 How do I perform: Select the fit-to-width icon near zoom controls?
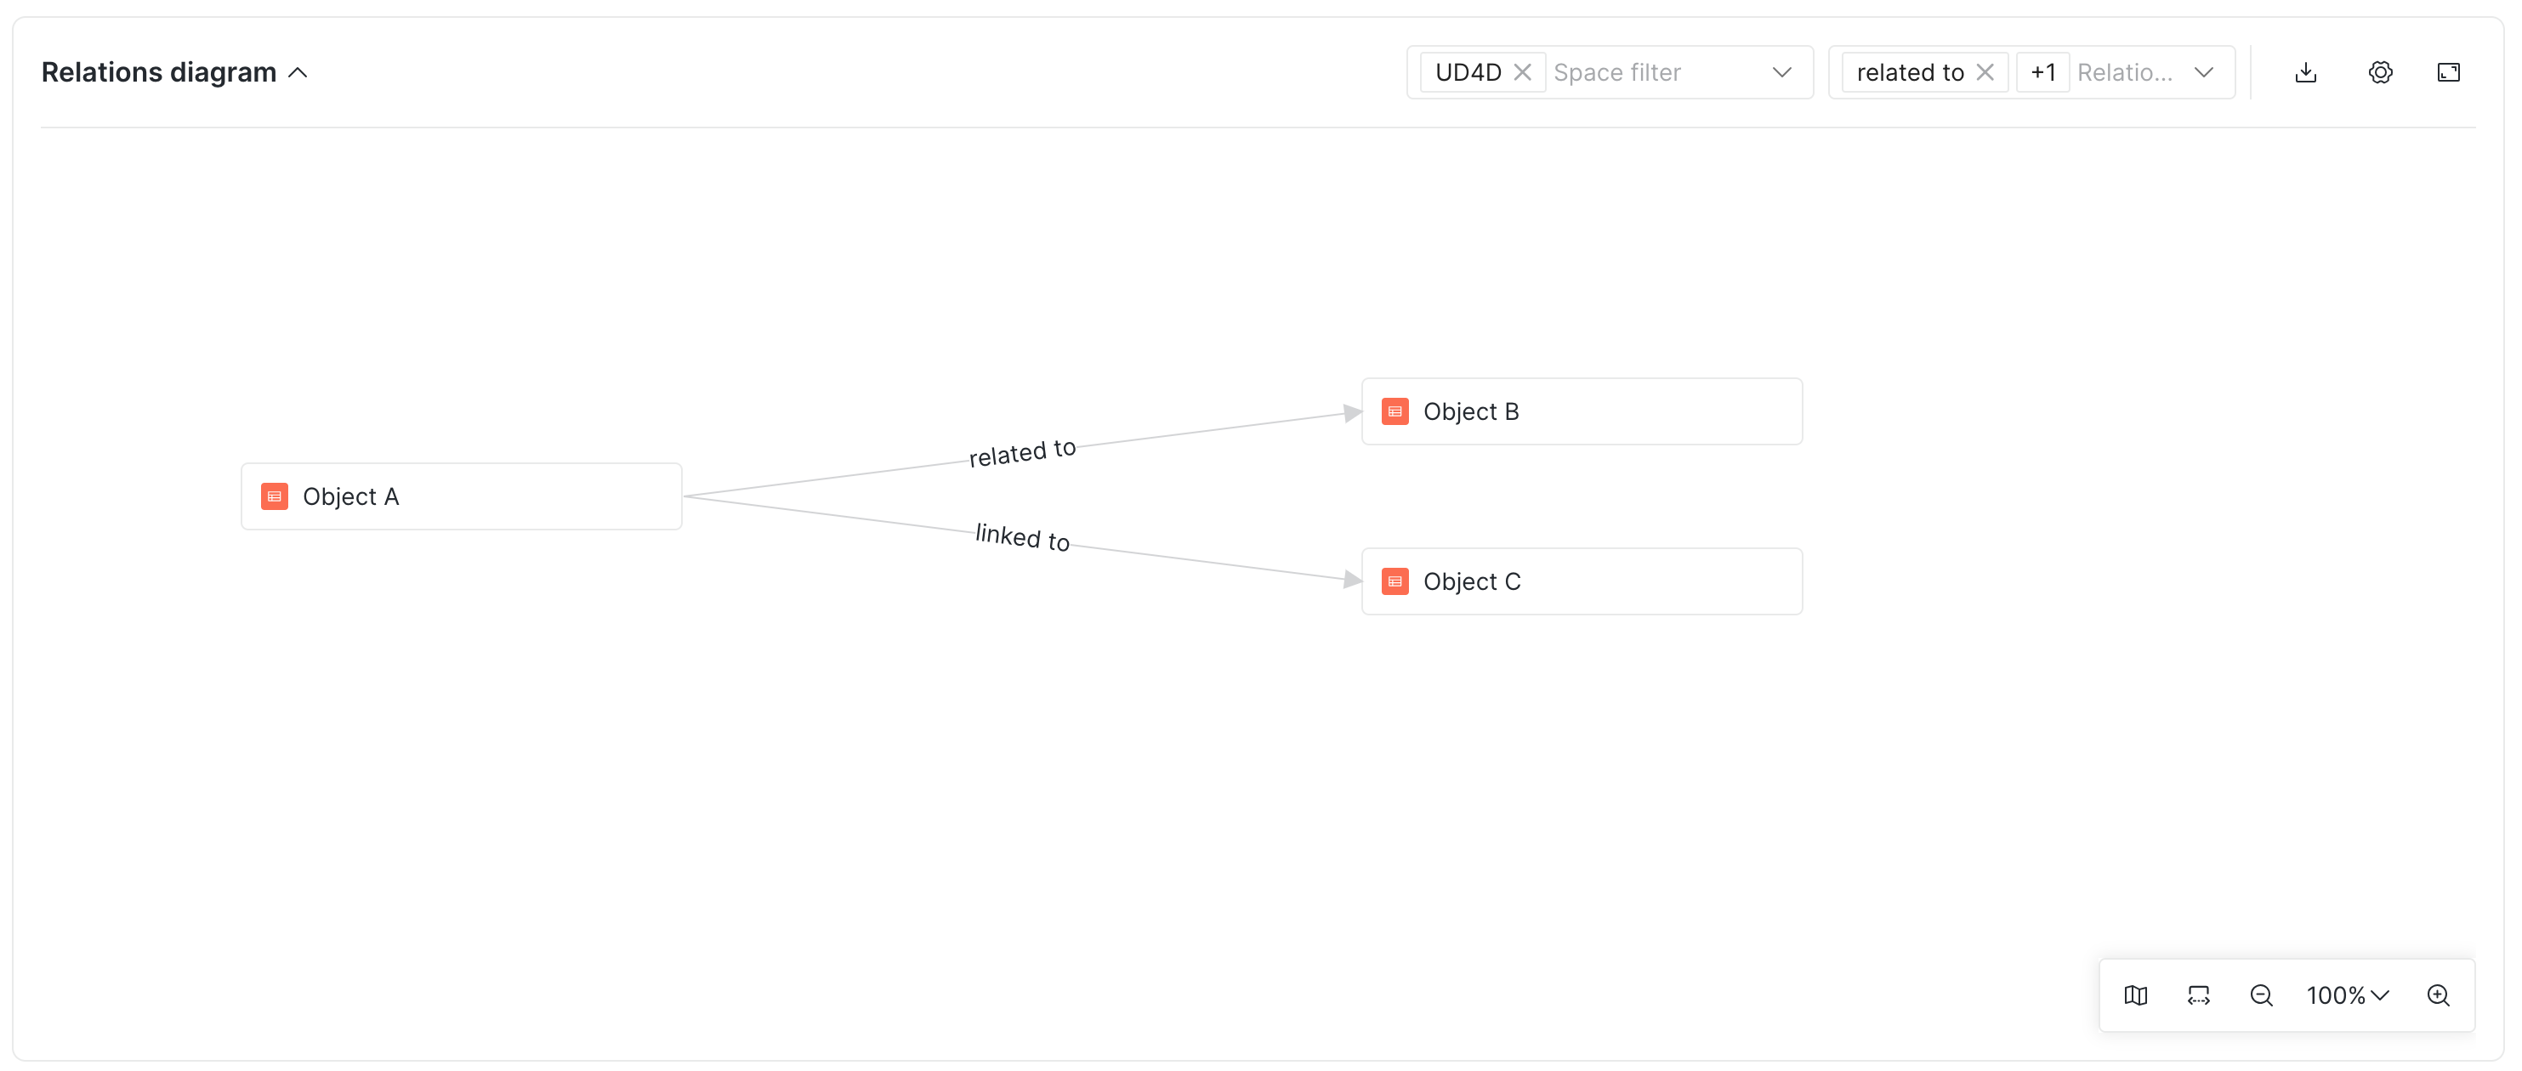2199,995
